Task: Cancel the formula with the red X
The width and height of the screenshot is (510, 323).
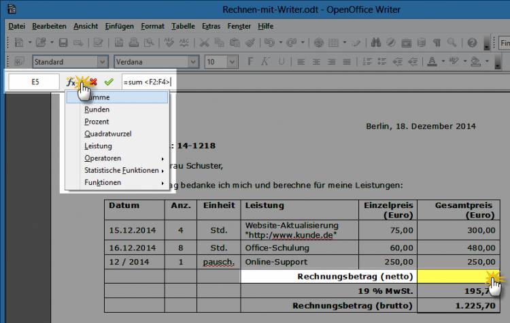Action: [x=93, y=82]
